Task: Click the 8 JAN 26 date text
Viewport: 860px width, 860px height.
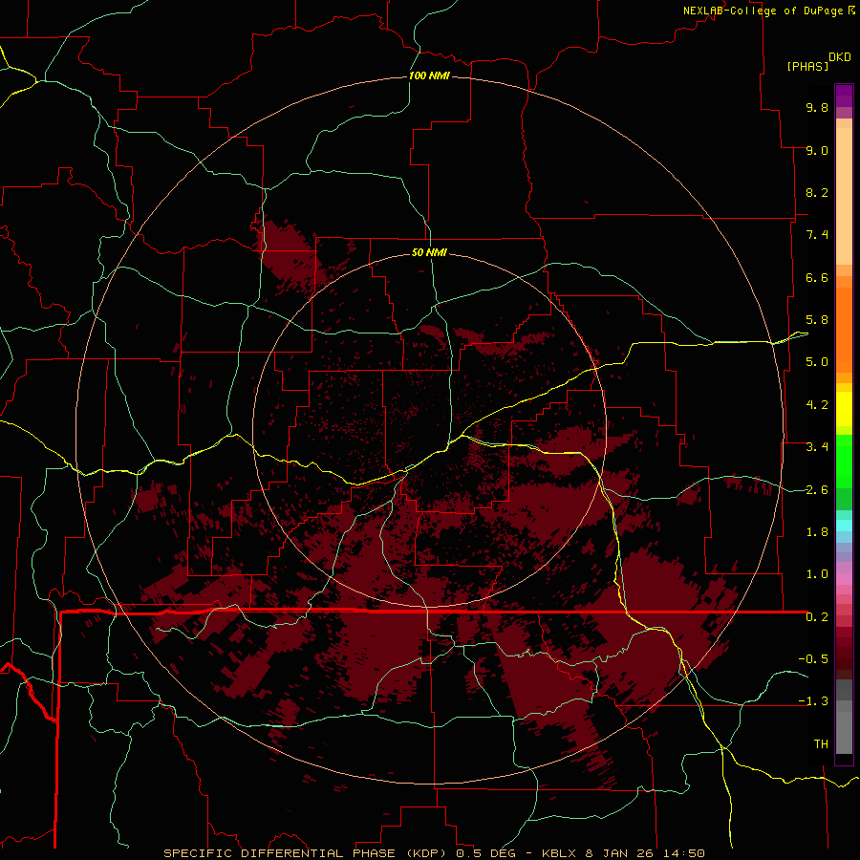Action: coord(621,853)
